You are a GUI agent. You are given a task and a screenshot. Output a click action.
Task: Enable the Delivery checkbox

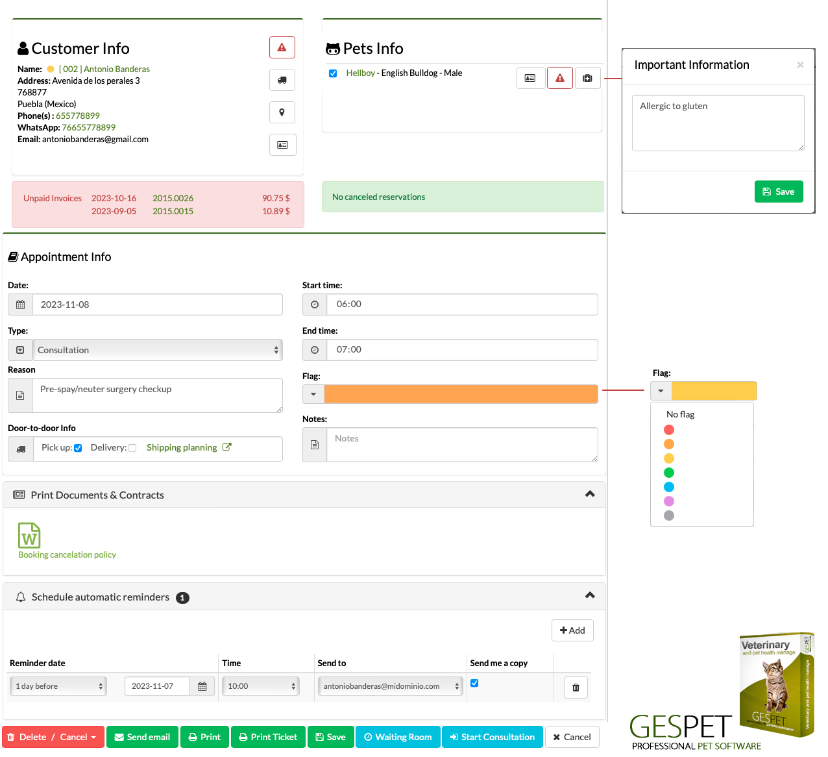[132, 448]
